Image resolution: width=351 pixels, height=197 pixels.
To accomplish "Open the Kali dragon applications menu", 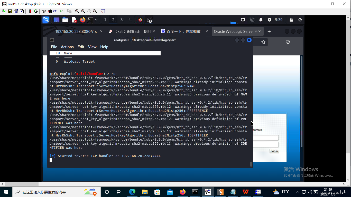I will click(46, 20).
